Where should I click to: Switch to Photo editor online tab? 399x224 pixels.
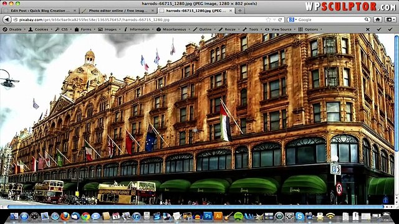point(118,11)
